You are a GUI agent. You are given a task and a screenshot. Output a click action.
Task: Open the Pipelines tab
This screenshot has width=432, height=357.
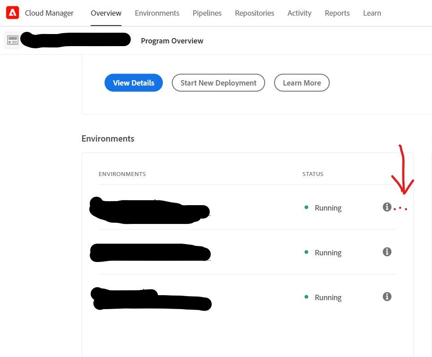[x=207, y=13]
